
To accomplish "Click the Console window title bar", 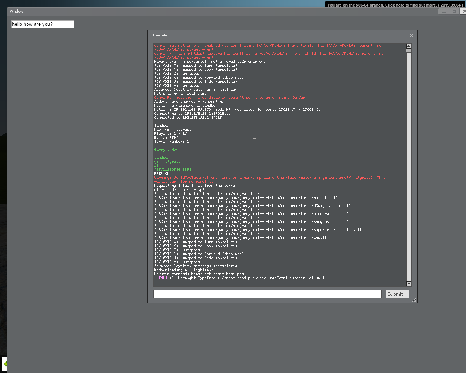I will tap(255, 35).
